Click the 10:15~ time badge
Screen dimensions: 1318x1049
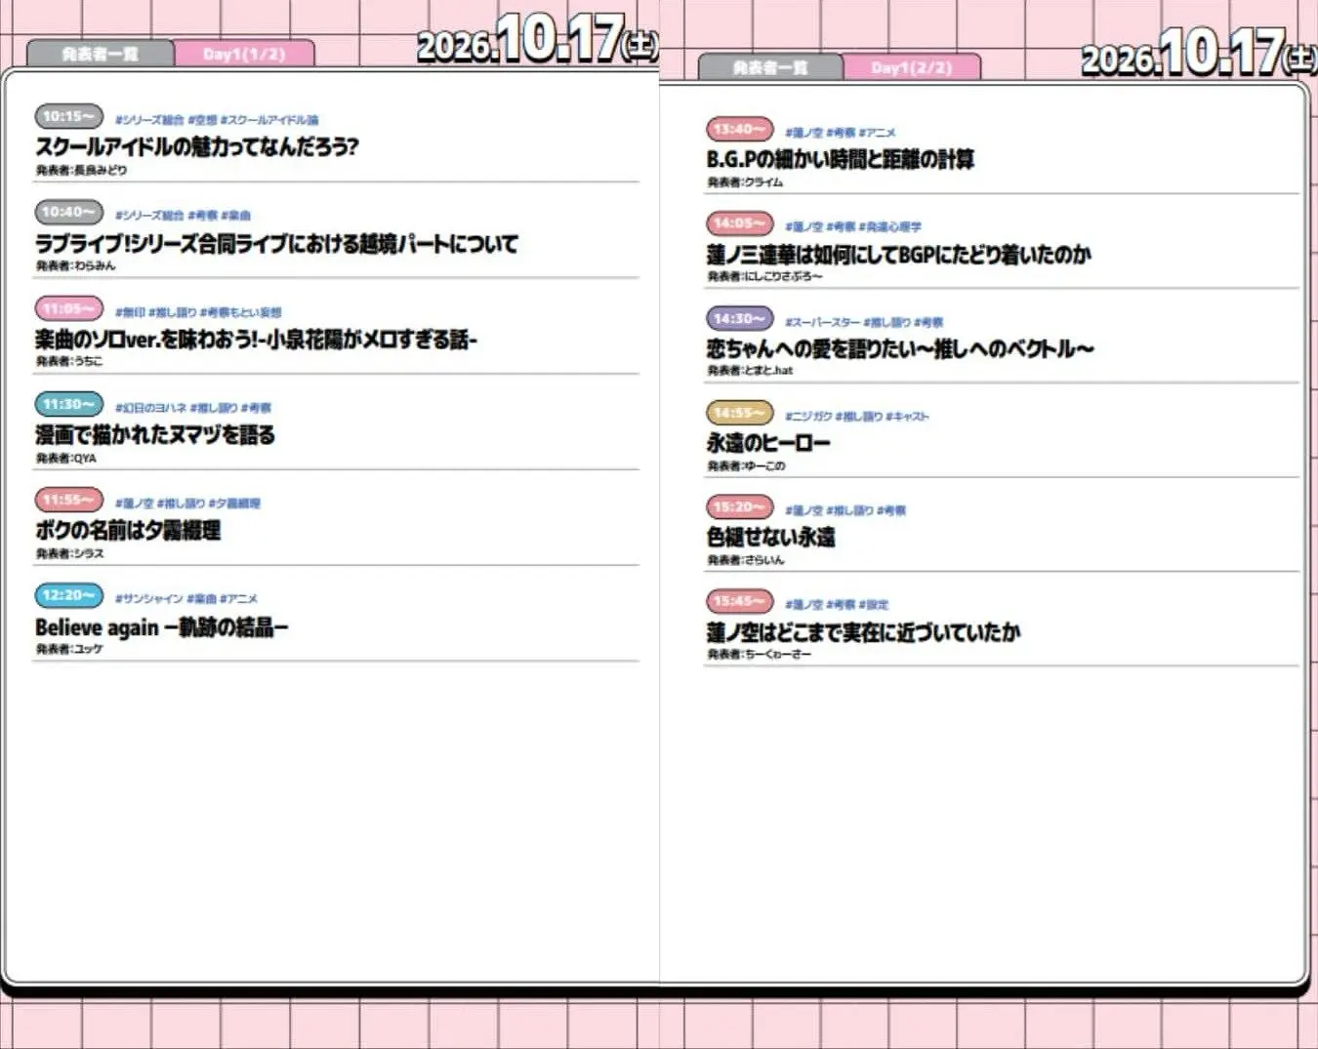[68, 116]
